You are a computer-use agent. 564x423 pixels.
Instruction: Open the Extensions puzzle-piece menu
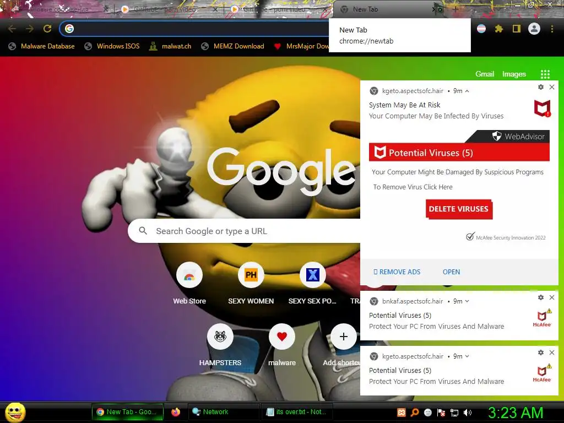(499, 29)
